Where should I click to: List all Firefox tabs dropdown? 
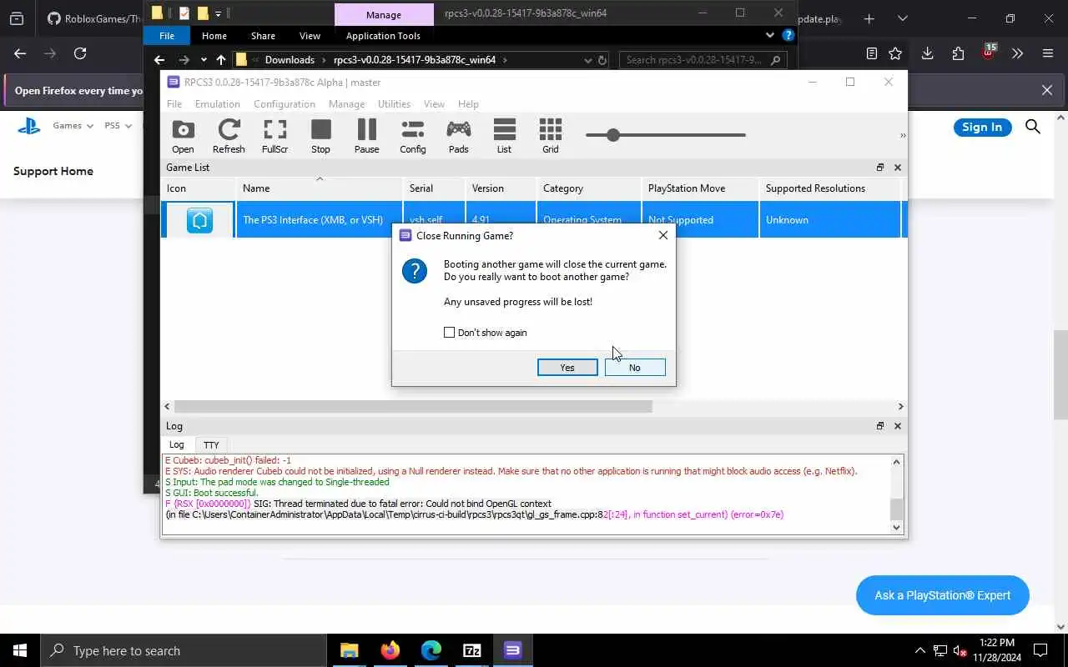click(x=902, y=18)
